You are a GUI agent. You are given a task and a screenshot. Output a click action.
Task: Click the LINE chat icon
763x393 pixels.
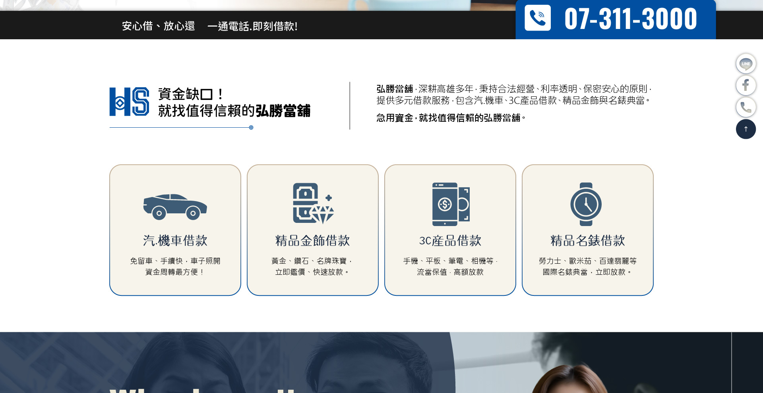coord(746,64)
